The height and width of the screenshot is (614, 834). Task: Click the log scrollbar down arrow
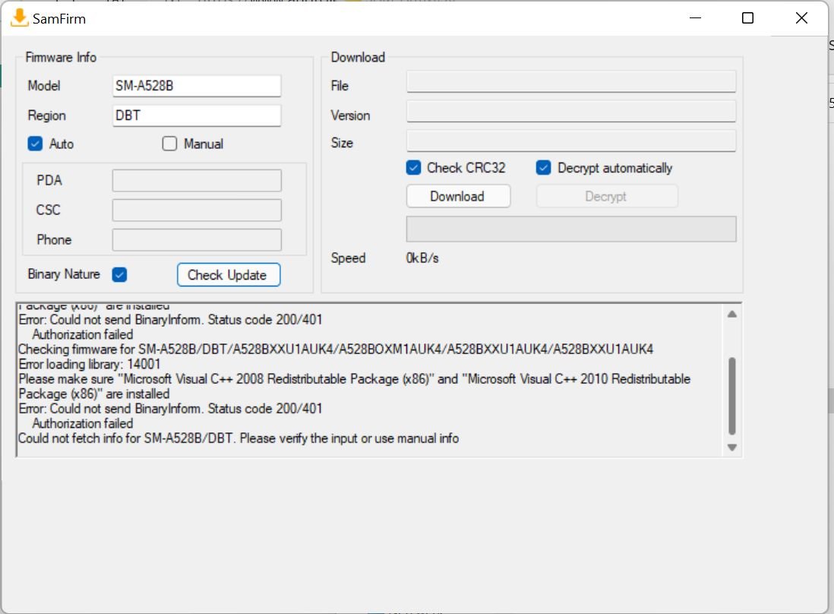click(x=732, y=448)
